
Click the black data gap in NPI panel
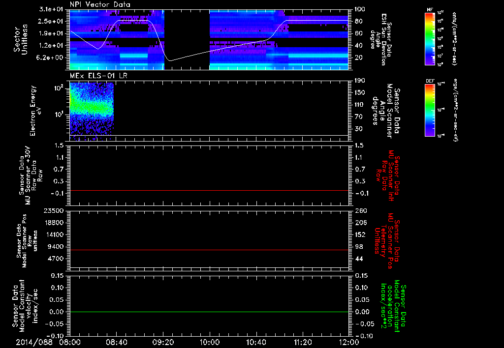coord(187,39)
